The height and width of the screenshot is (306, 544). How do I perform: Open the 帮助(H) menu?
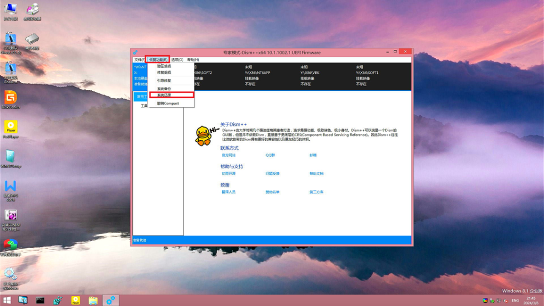tap(193, 59)
